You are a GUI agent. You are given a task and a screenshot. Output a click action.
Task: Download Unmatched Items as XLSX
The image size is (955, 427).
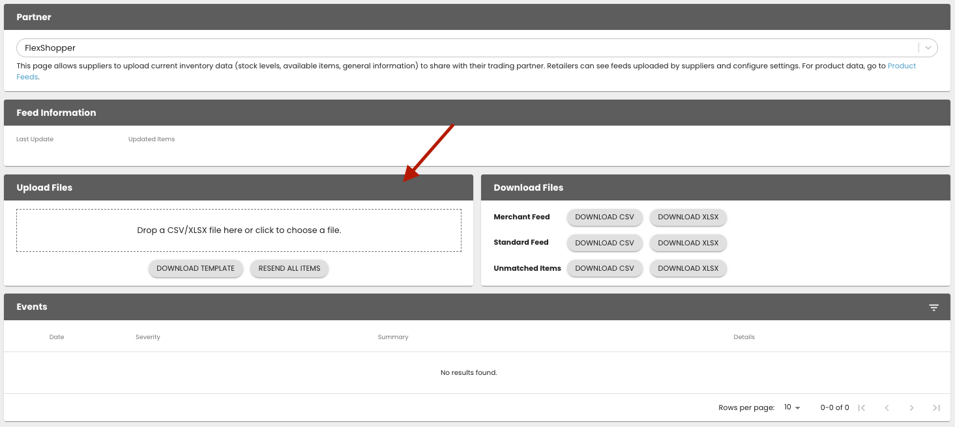click(x=688, y=268)
